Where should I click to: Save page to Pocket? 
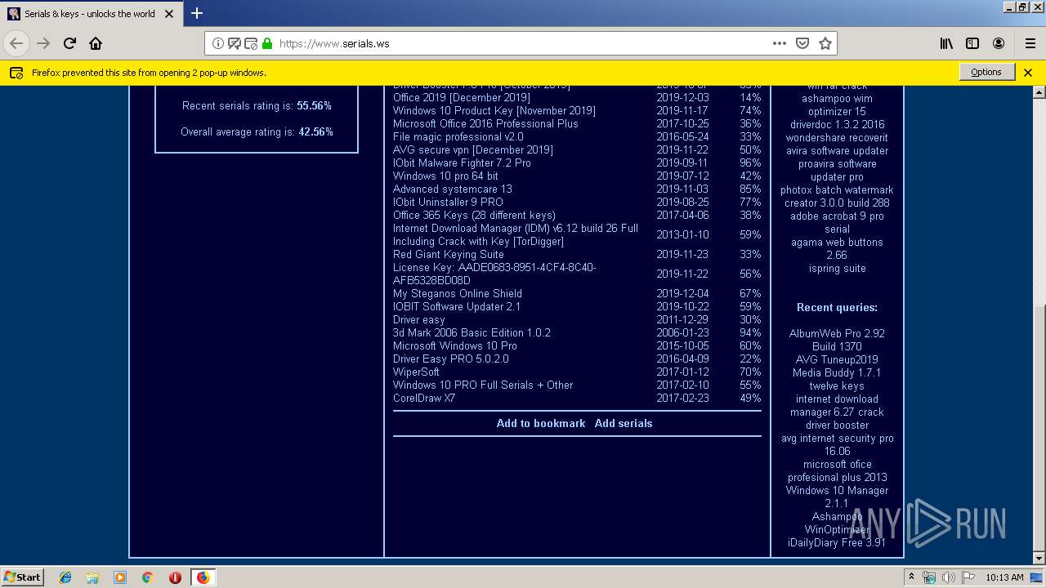(x=802, y=43)
